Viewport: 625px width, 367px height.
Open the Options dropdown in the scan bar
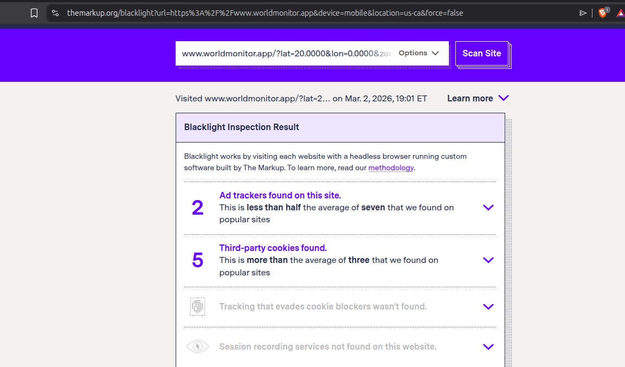[x=418, y=53]
